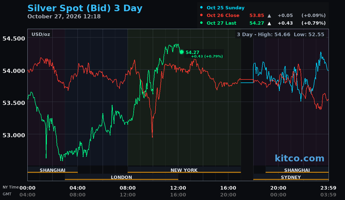Click the 12:00 NY time label
Viewport: 345px width, 200px height.
click(x=178, y=188)
